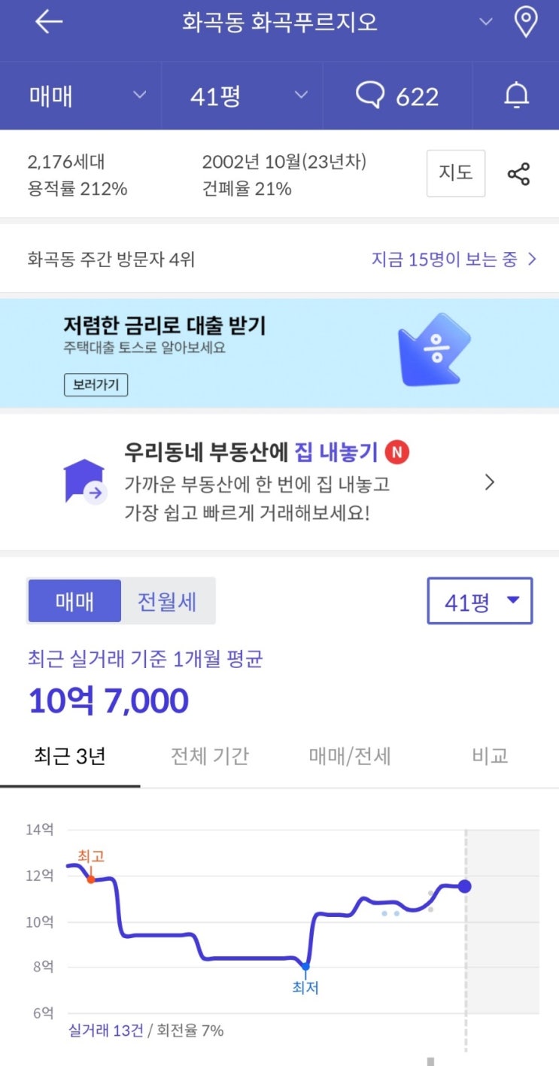Select the 최저 point on price chart
The width and height of the screenshot is (559, 1066).
(305, 967)
